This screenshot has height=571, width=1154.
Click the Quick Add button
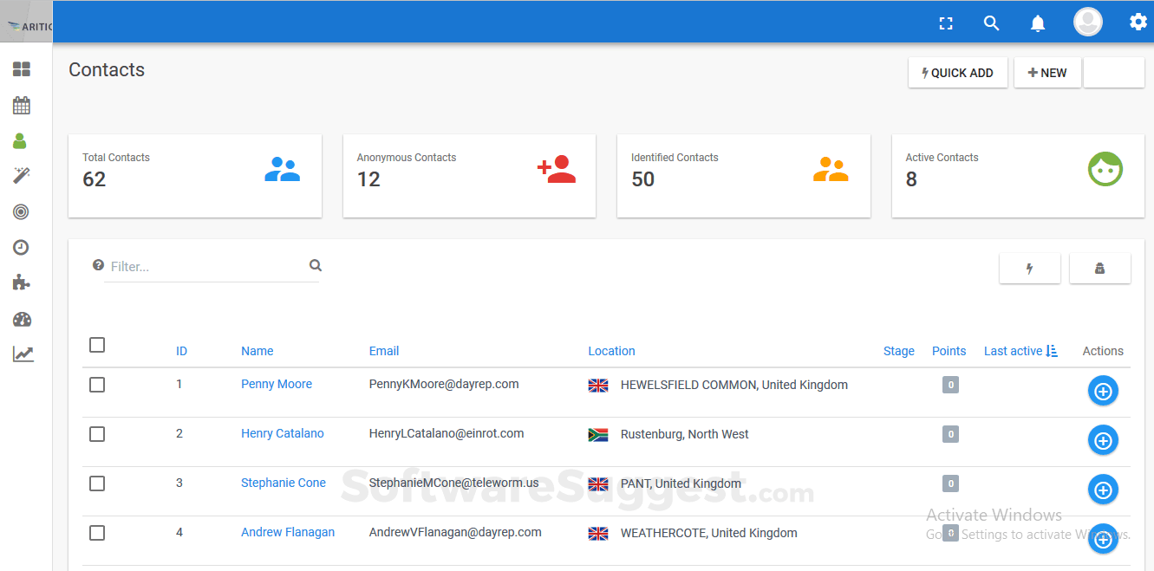click(957, 73)
